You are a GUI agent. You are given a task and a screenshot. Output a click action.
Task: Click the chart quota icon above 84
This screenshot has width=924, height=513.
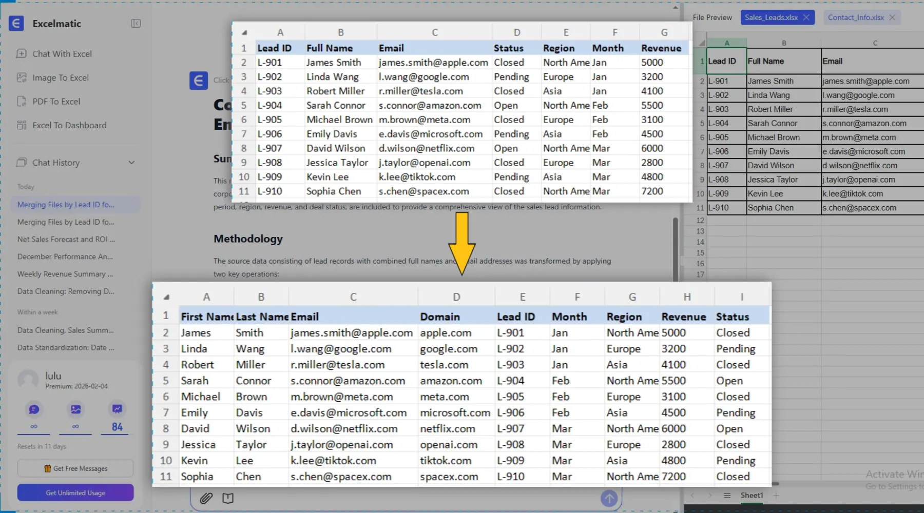tap(117, 409)
